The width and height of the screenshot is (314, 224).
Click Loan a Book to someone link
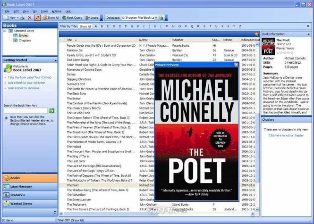point(24,88)
